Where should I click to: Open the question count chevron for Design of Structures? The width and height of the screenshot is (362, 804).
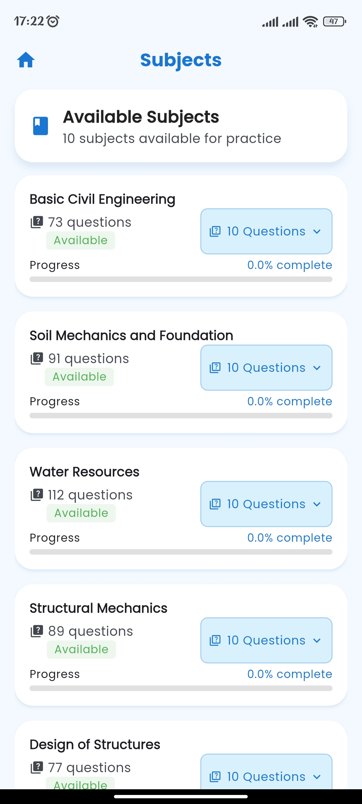pyautogui.click(x=317, y=777)
